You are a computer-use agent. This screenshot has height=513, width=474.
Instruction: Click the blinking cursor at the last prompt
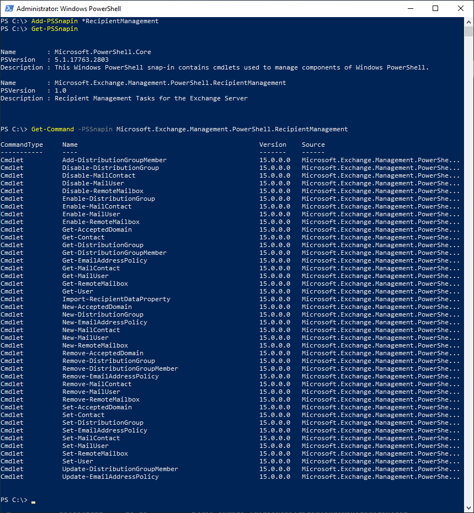tap(34, 502)
